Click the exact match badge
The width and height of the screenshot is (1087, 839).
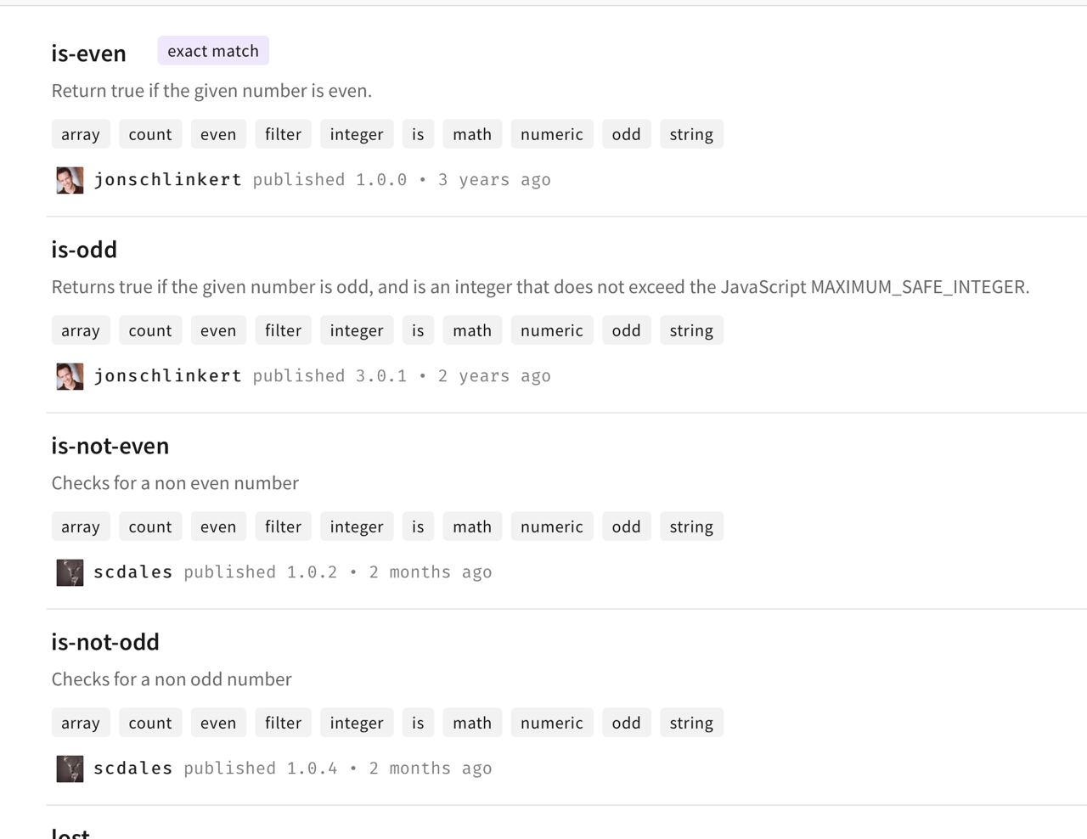[213, 51]
